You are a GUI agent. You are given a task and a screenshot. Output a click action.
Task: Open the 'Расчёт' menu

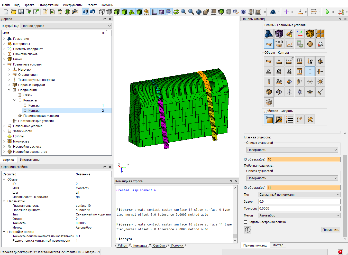point(91,5)
